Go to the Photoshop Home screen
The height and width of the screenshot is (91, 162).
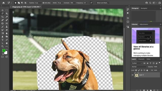pyautogui.click(x=4, y=3)
